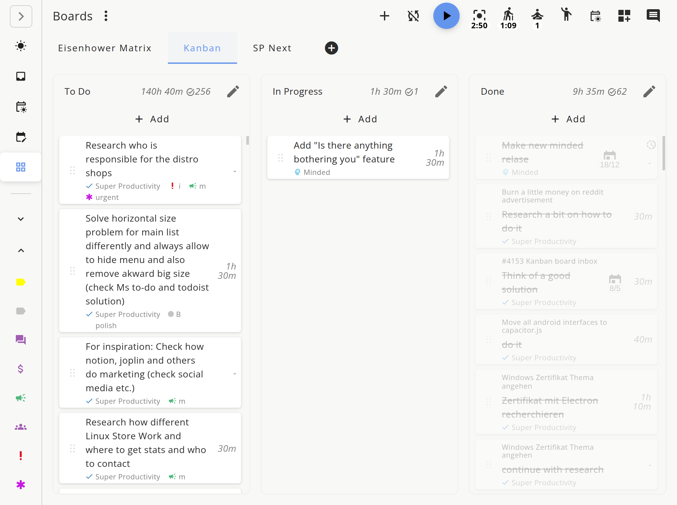Trigger the sync disabled icon
Viewport: 677px width, 505px height.
(x=414, y=16)
